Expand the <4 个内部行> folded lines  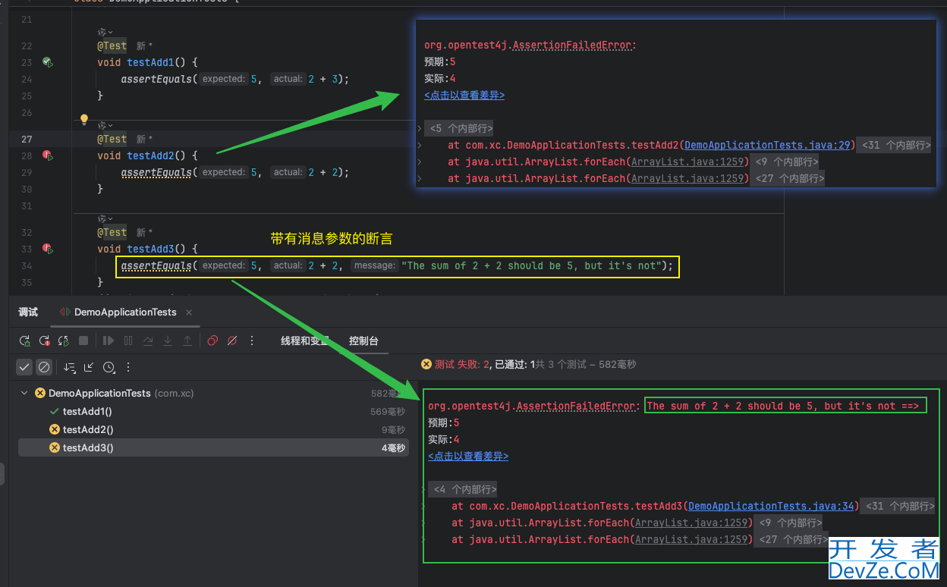click(x=463, y=489)
